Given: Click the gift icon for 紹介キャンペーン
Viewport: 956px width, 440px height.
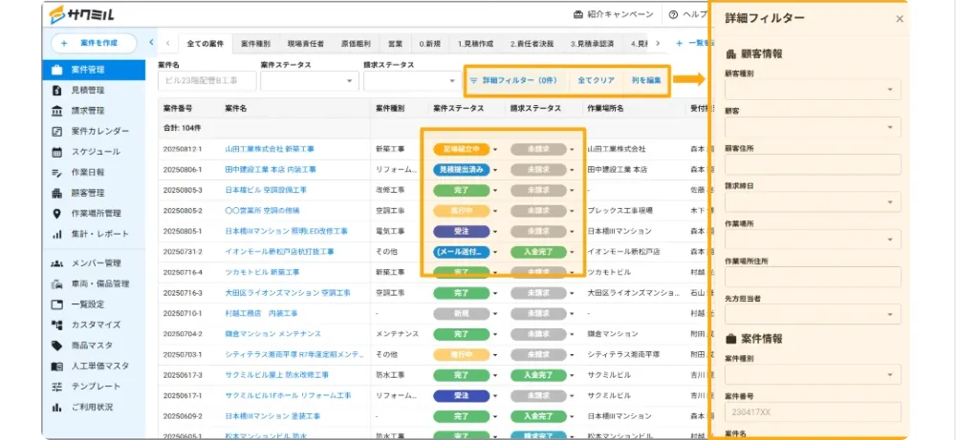Looking at the screenshot, I should tap(578, 14).
